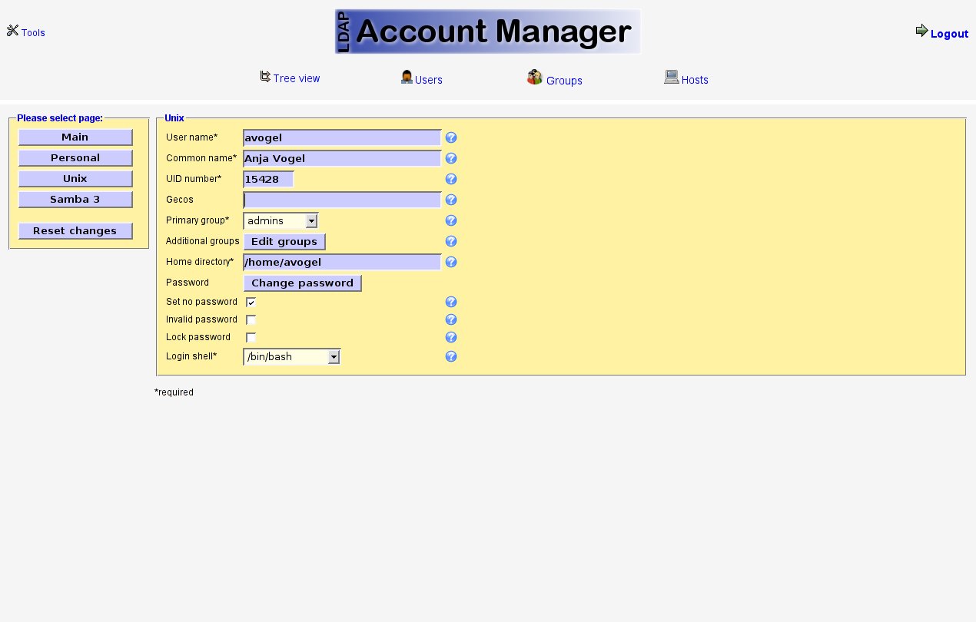
Task: Click the Logout arrow icon
Action: point(921,31)
